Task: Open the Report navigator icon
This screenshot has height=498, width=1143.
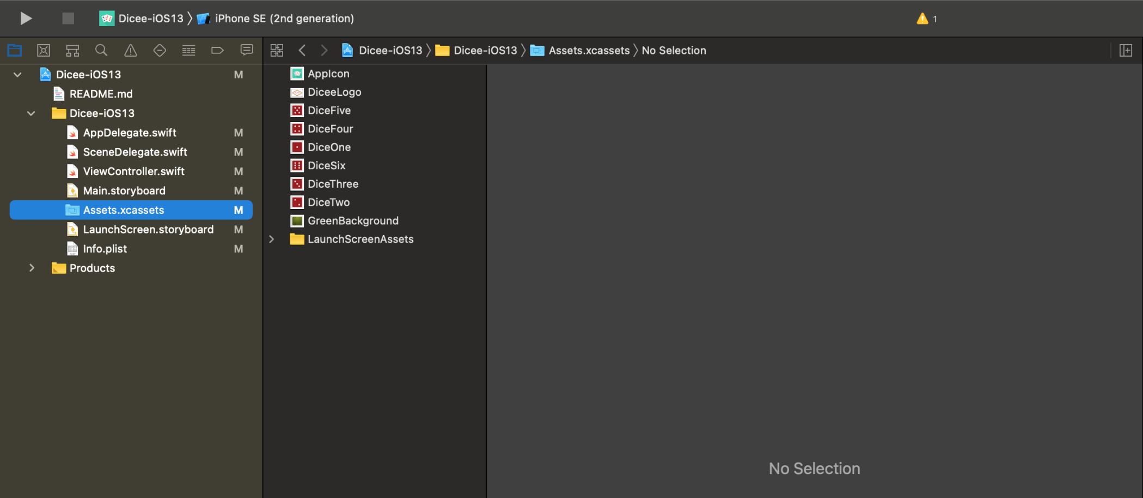Action: click(x=247, y=51)
